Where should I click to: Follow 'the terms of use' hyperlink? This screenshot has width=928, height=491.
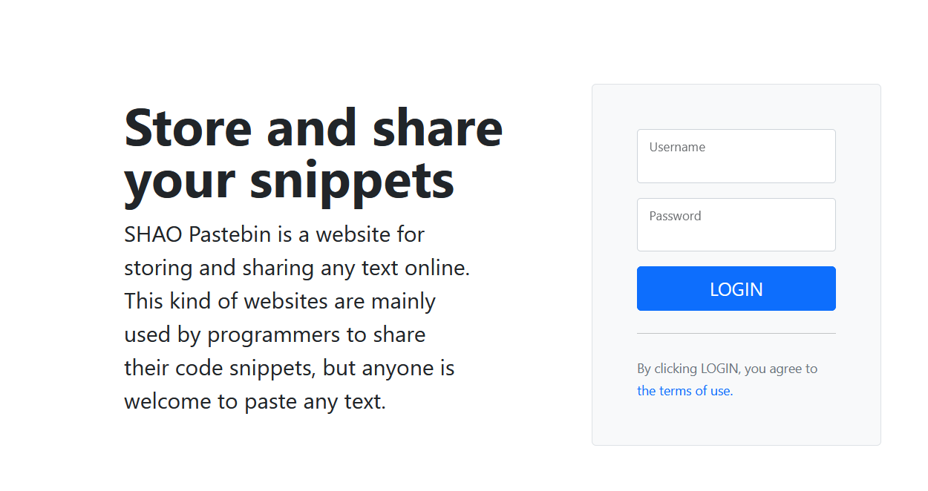point(683,390)
